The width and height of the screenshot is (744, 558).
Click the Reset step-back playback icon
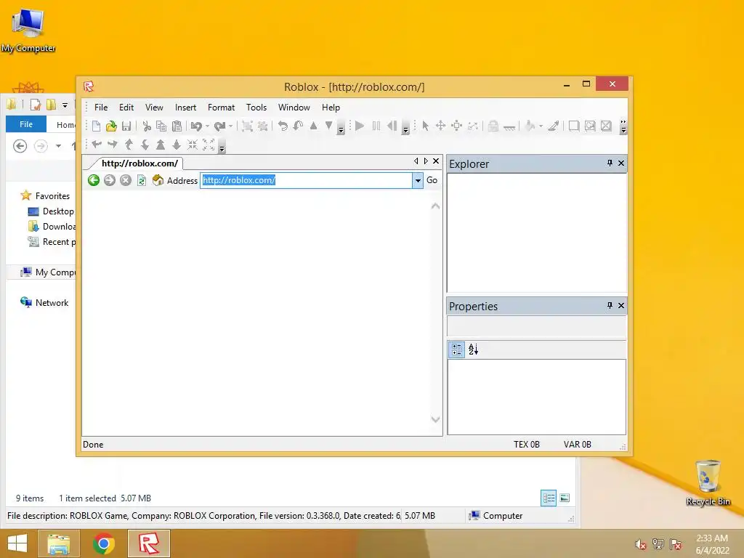tap(392, 126)
